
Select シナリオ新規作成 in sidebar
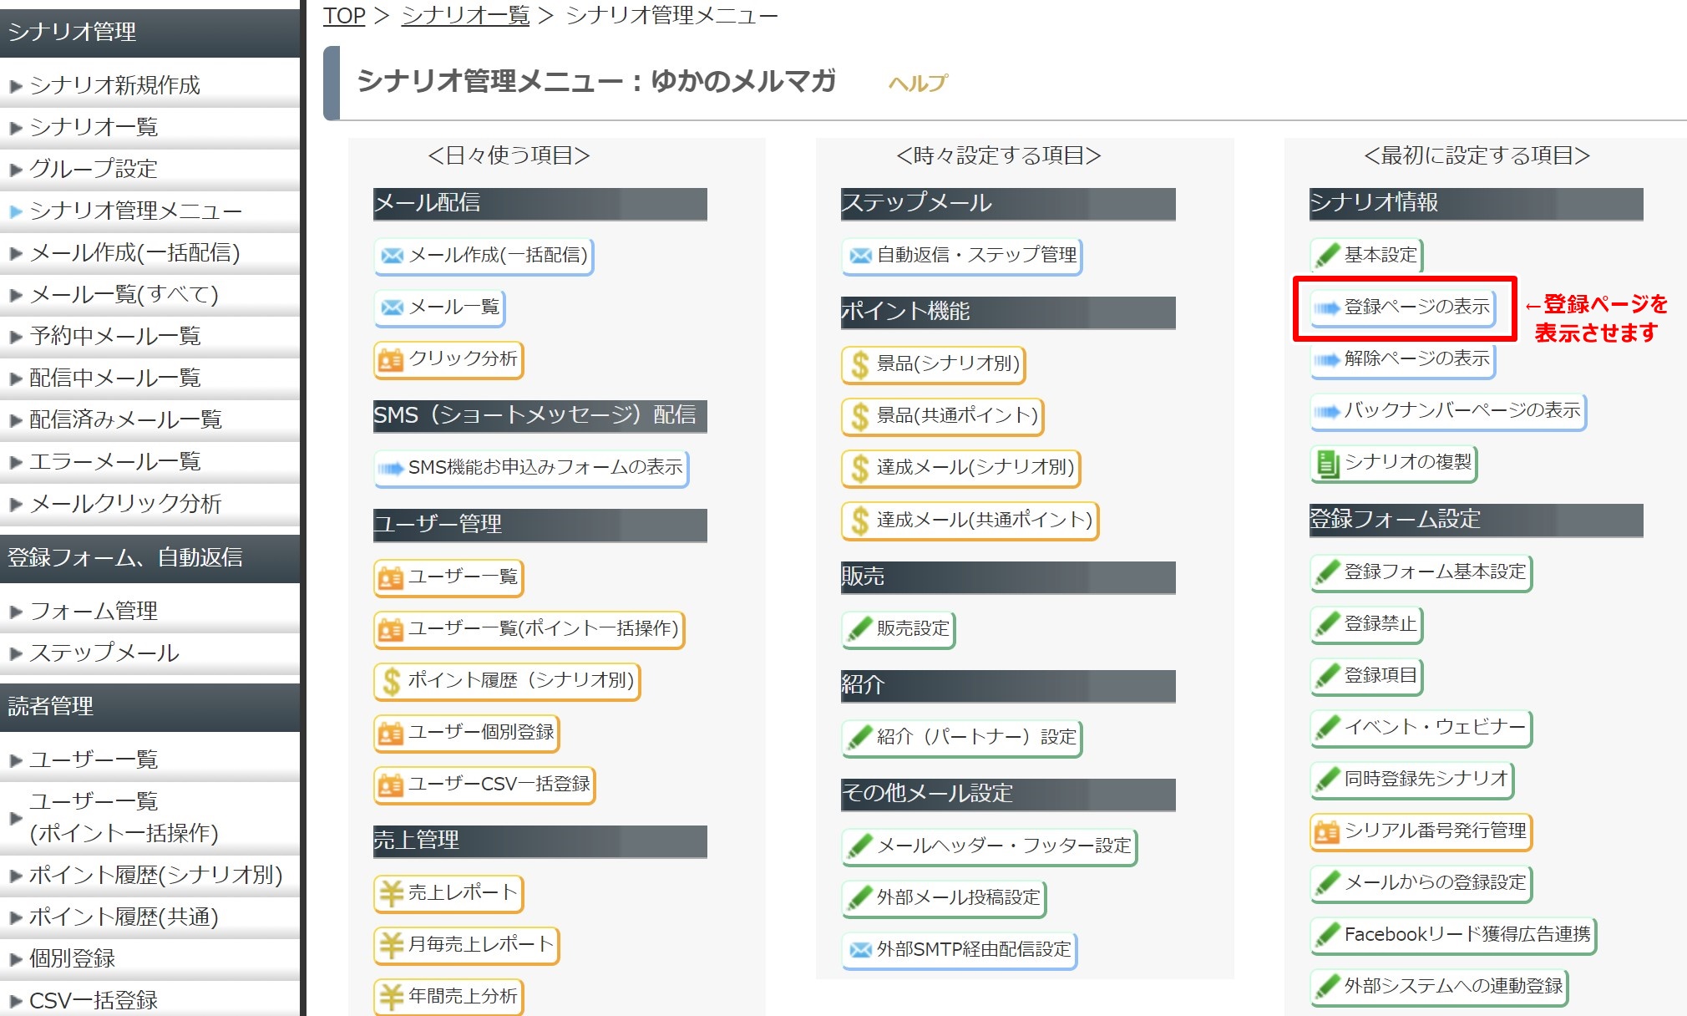coord(149,85)
